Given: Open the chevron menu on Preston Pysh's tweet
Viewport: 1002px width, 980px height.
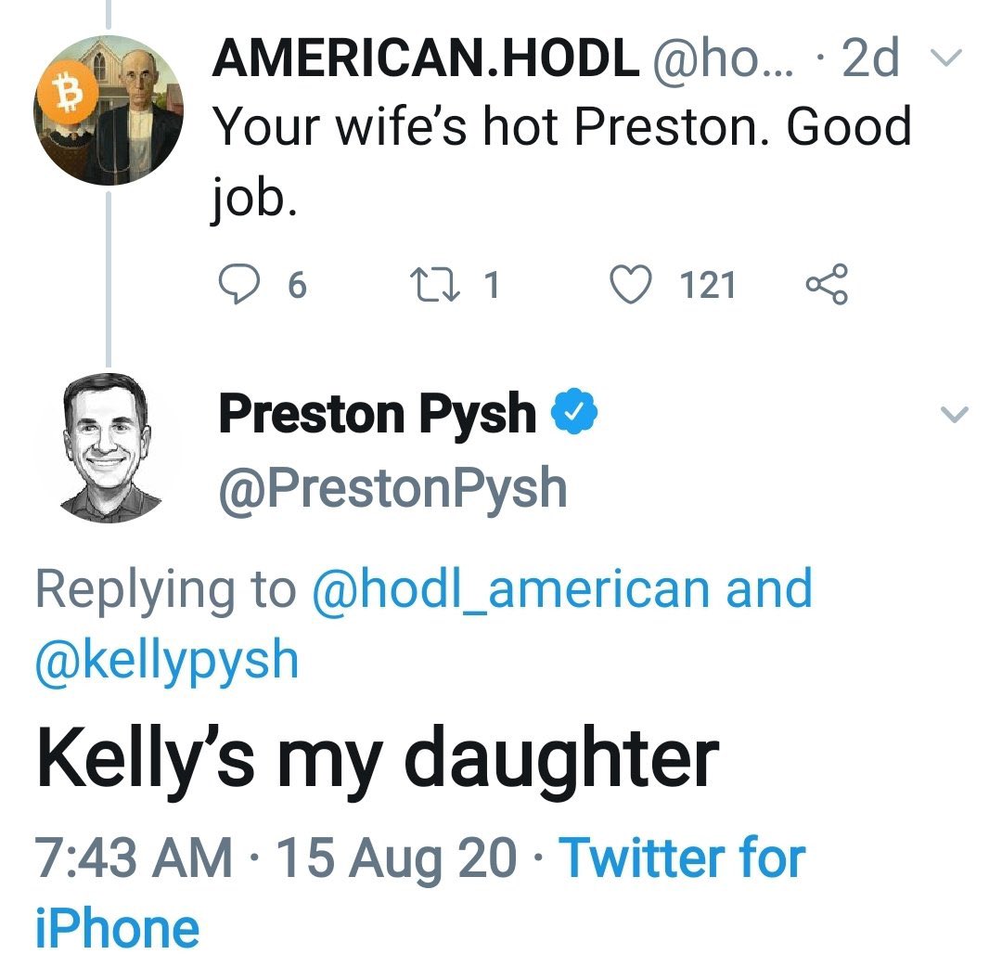Looking at the screenshot, I should (x=955, y=414).
